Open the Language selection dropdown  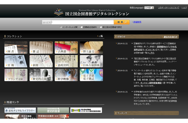click(149, 8)
